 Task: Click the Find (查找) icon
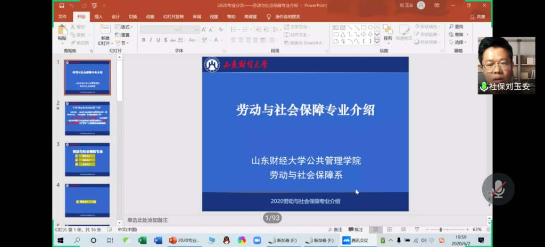456,27
